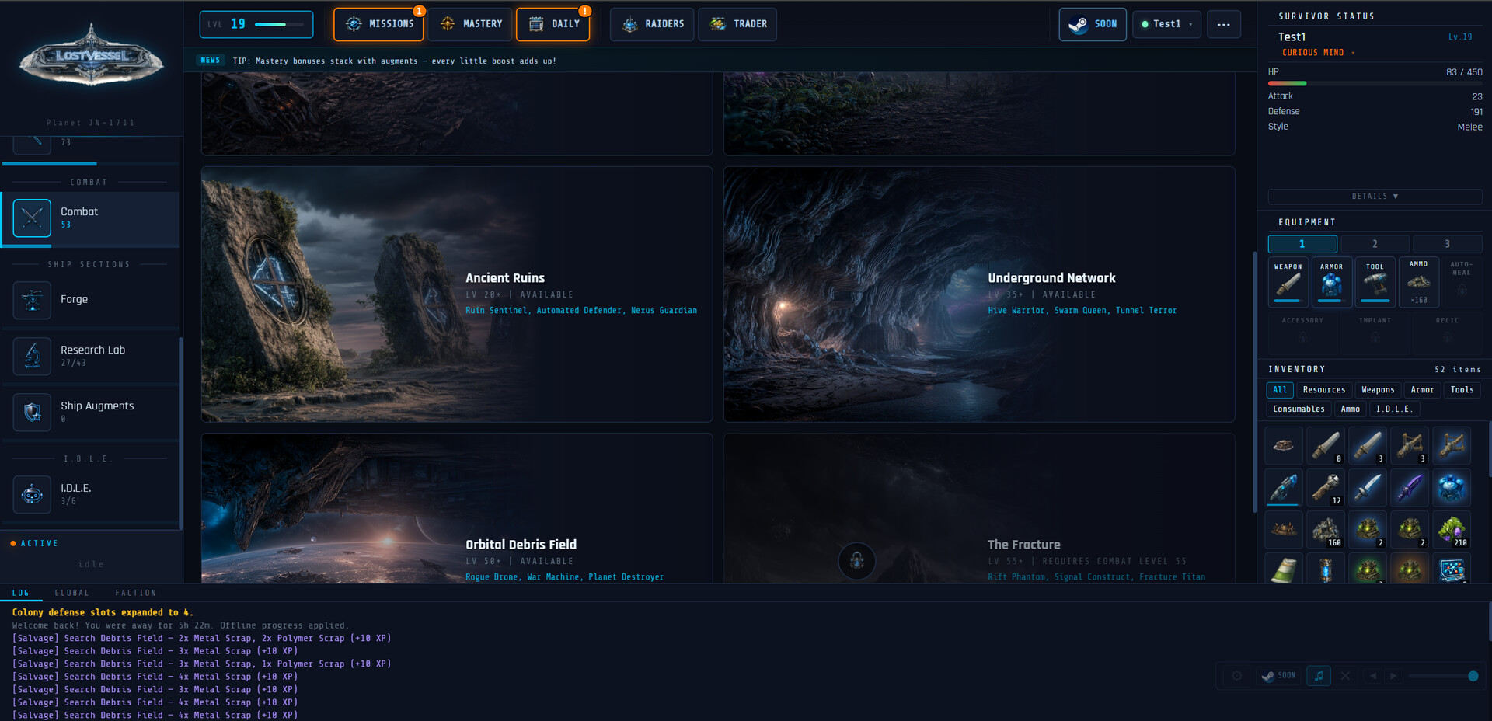This screenshot has height=721, width=1492.
Task: Switch to the Global chat tab
Action: pos(71,593)
